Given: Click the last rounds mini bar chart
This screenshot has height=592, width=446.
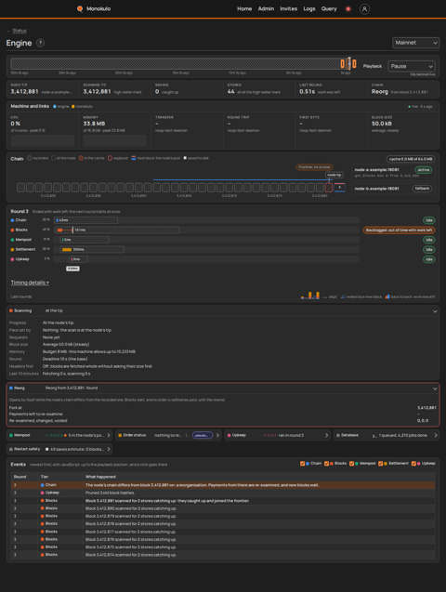Looking at the screenshot, I should (310, 296).
